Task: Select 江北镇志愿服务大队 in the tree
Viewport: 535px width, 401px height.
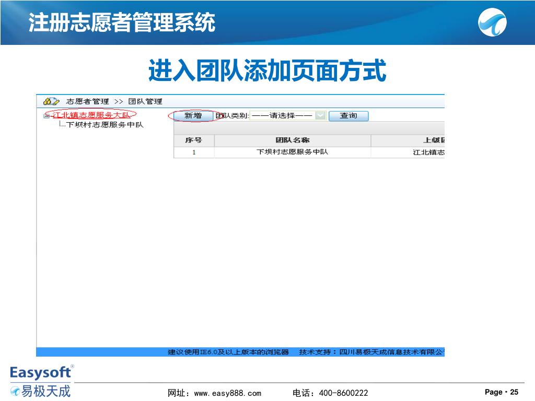Action: click(91, 115)
